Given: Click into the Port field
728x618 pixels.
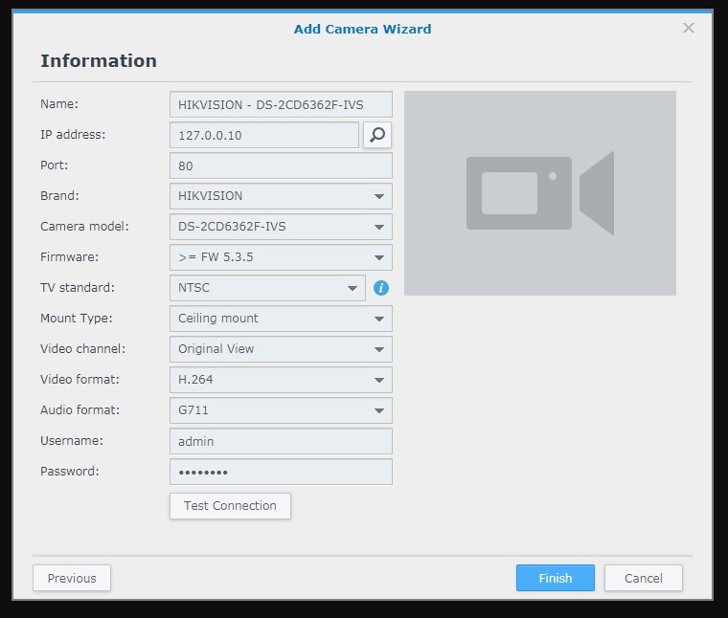Looking at the screenshot, I should 280,166.
